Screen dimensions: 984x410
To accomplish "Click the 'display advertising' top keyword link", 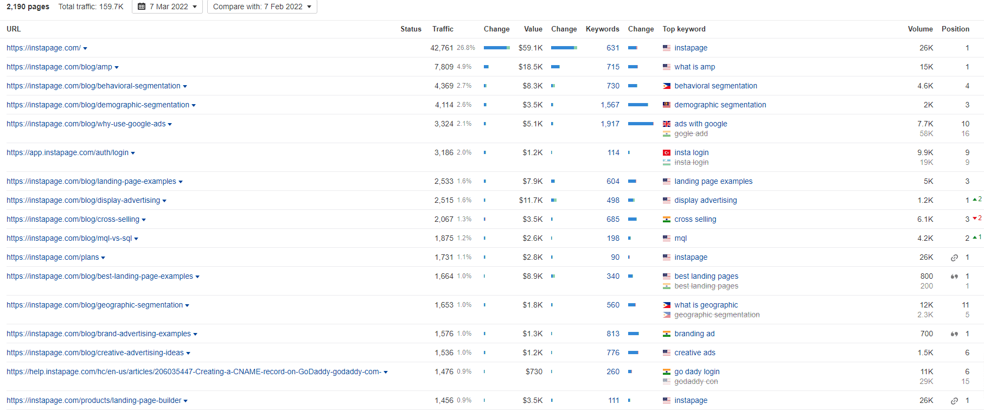I will pyautogui.click(x=706, y=200).
